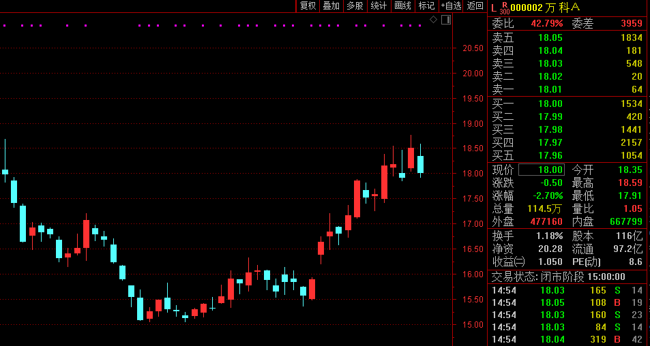Activate the 画线 drawing tool
Viewport: 650px width, 346px height.
(x=402, y=6)
